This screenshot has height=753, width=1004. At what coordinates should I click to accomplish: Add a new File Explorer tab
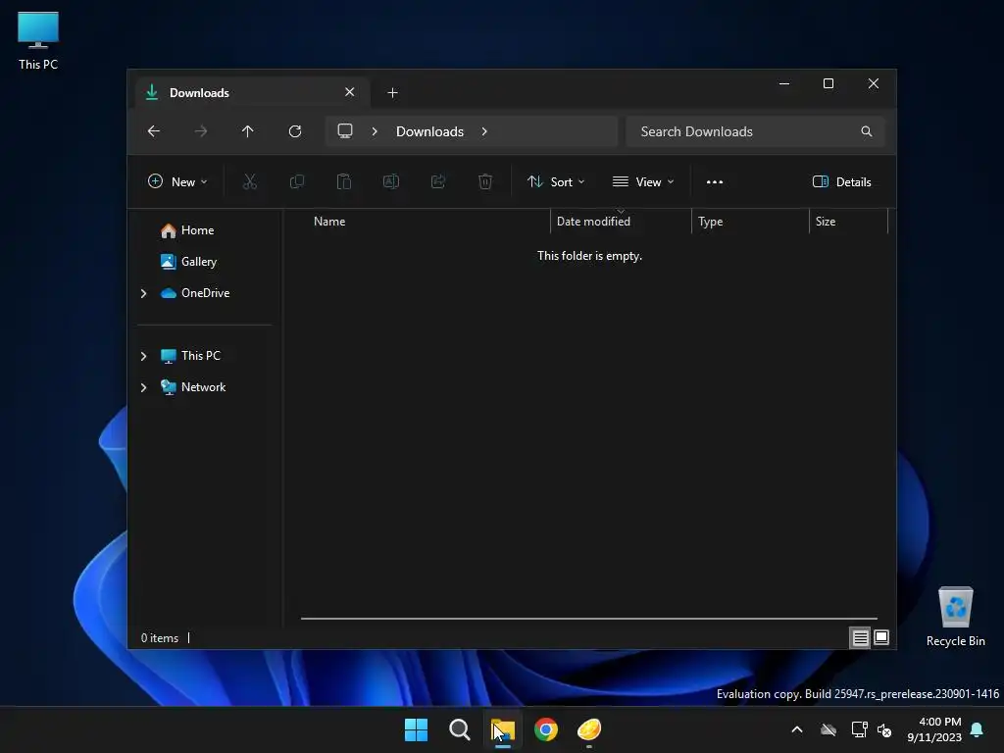click(392, 93)
